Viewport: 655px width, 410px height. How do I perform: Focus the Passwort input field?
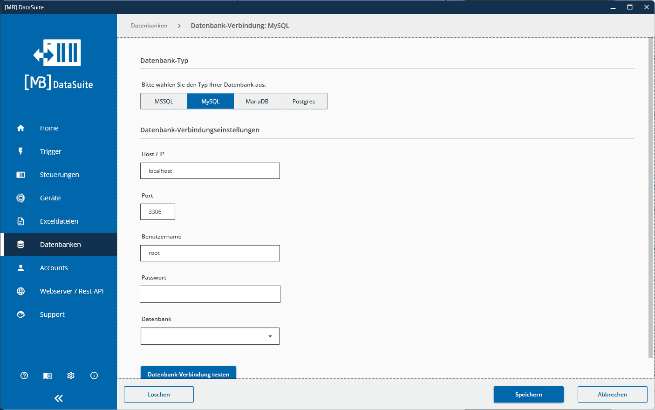coord(210,294)
